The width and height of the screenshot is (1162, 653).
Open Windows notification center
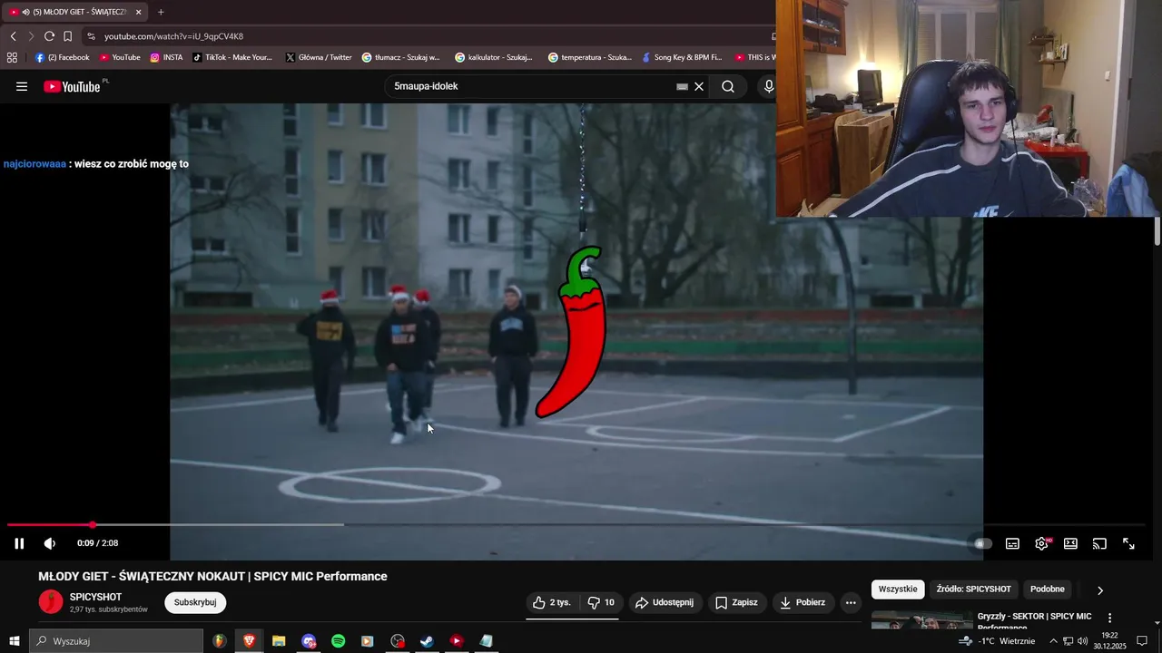(1142, 641)
